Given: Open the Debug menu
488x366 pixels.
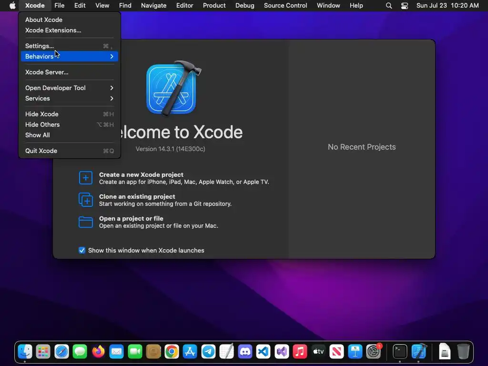Looking at the screenshot, I should 245,6.
